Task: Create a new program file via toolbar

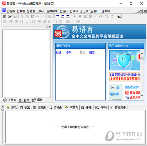Action: [5, 16]
